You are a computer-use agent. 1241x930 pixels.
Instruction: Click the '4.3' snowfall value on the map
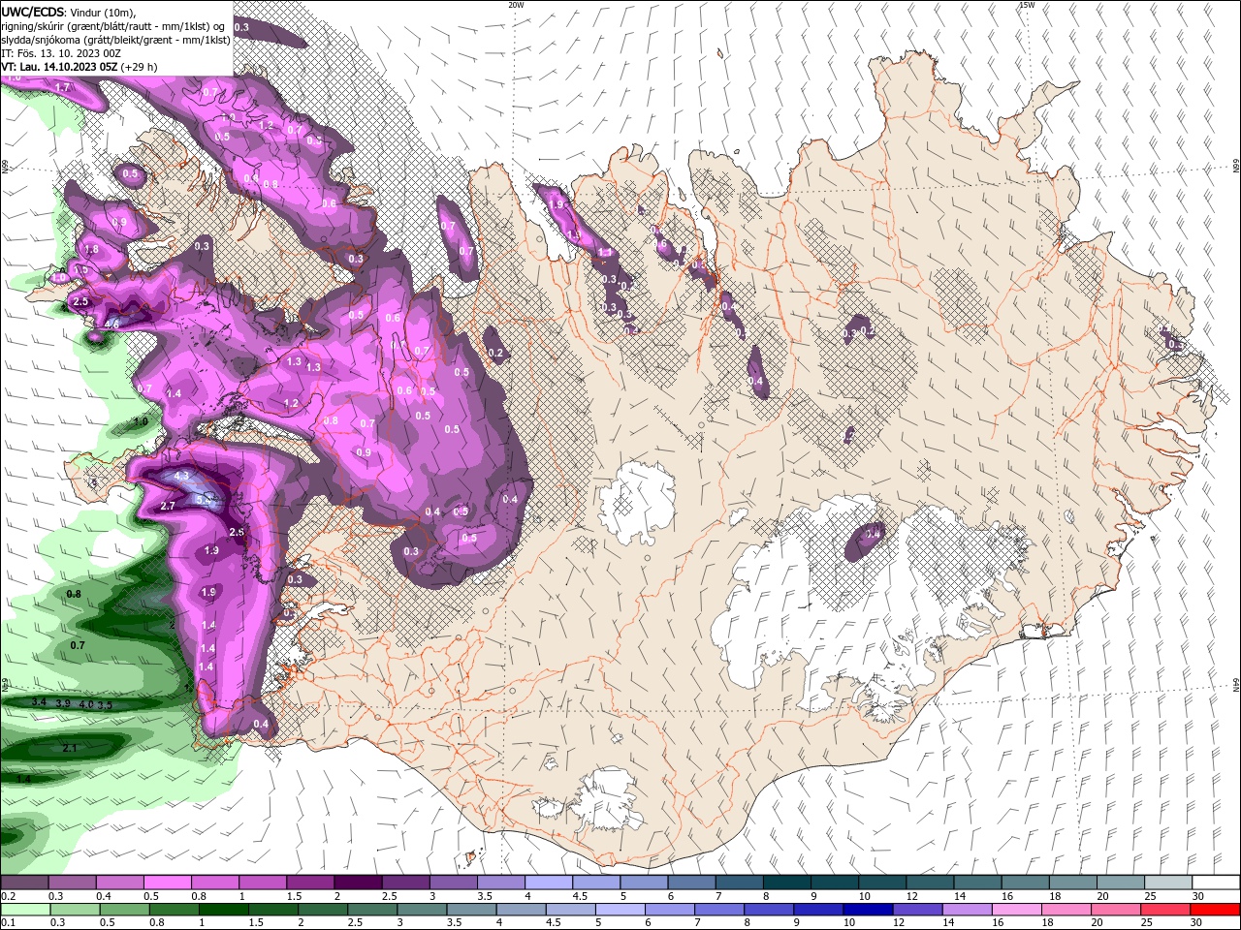pyautogui.click(x=181, y=477)
